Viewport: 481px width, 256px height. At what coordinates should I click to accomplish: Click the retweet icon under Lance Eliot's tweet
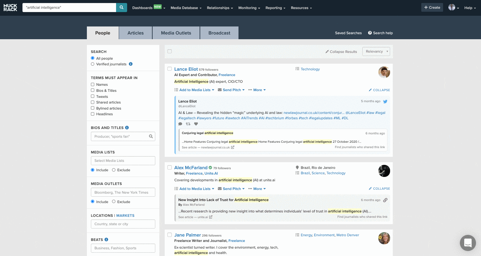tap(188, 124)
